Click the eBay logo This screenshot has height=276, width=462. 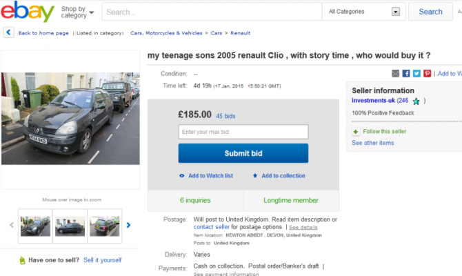pyautogui.click(x=28, y=12)
